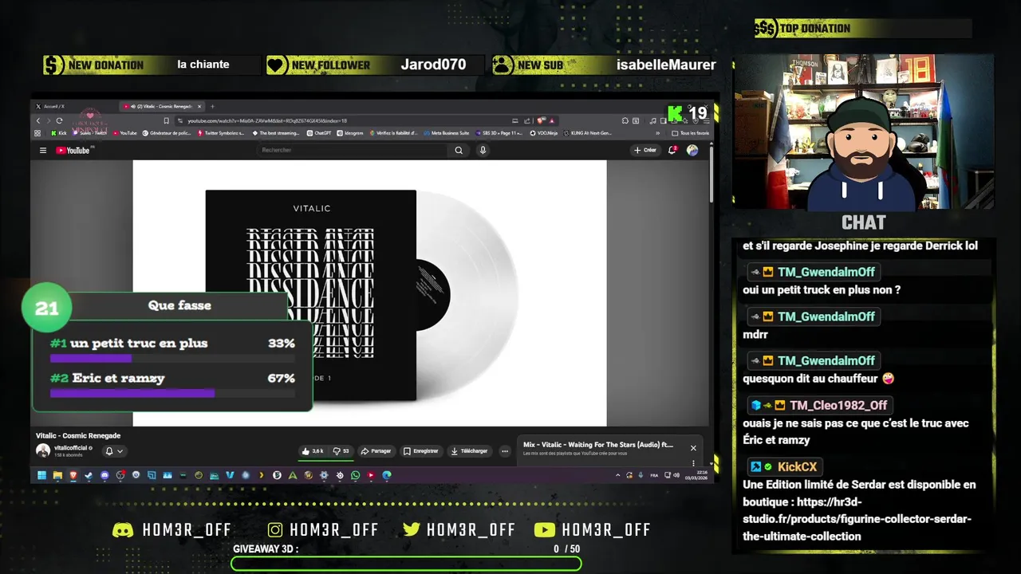Click the Eric et ramzy 67% progress bar

point(172,393)
